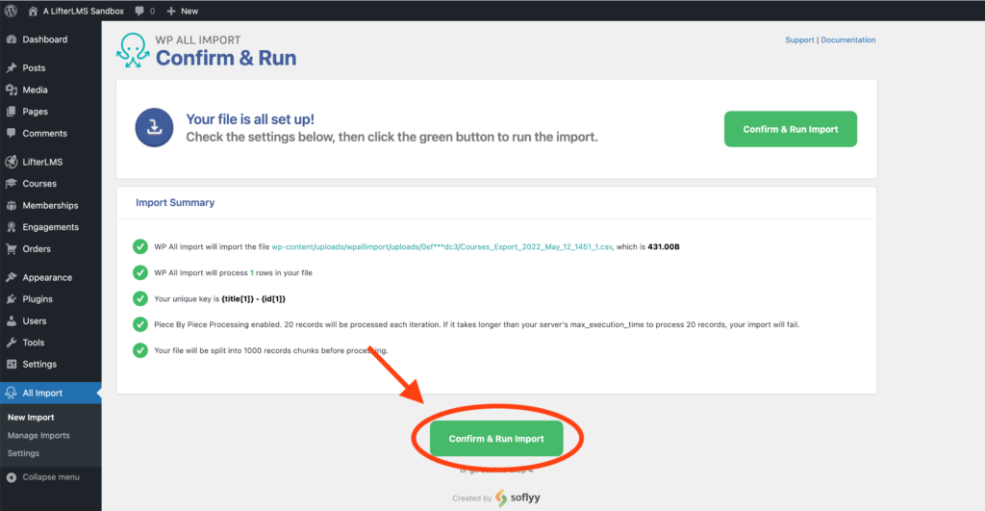Click the green check beside unique key row
Image resolution: width=985 pixels, height=511 pixels.
140,298
